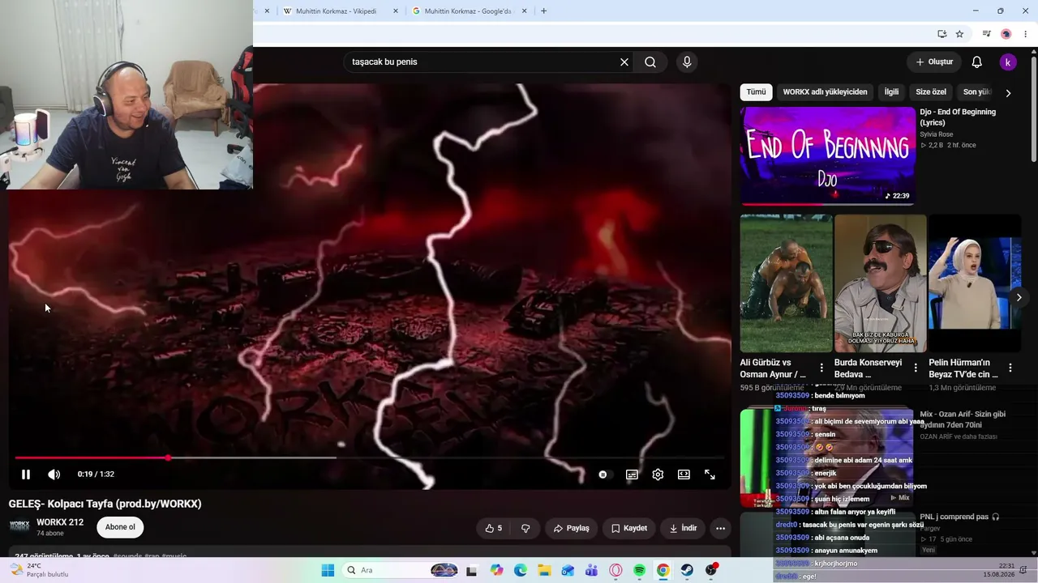Subscribe with the Abone ol button

tap(120, 527)
